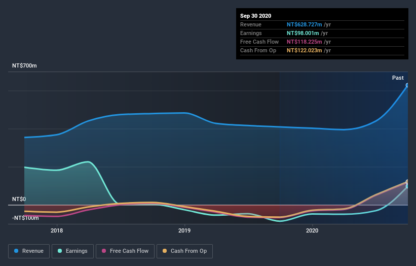
Task: Toggle the Earnings legend button
Action: [72, 251]
